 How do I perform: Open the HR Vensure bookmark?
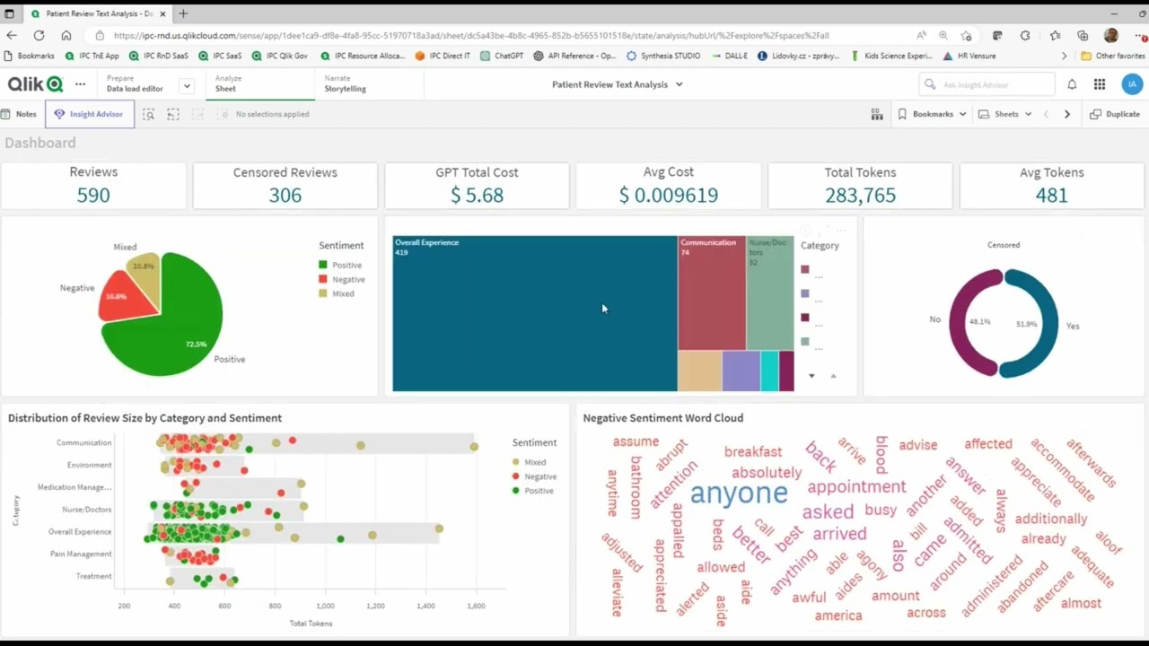pos(969,56)
